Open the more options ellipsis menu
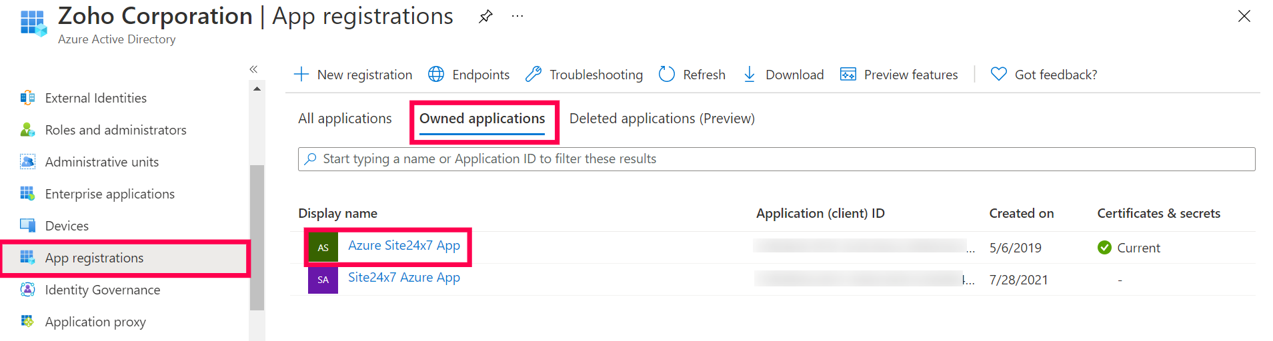This screenshot has height=341, width=1273. [517, 17]
